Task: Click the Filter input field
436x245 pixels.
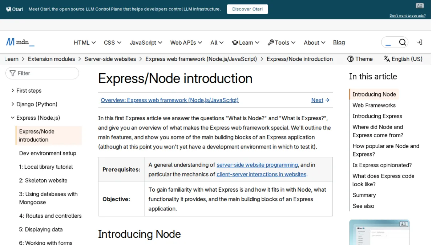Action: click(42, 73)
